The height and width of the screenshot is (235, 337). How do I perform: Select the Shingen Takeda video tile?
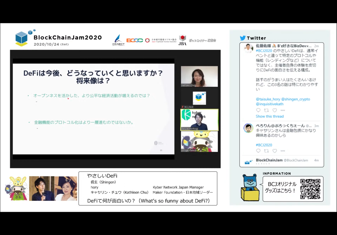click(x=199, y=142)
